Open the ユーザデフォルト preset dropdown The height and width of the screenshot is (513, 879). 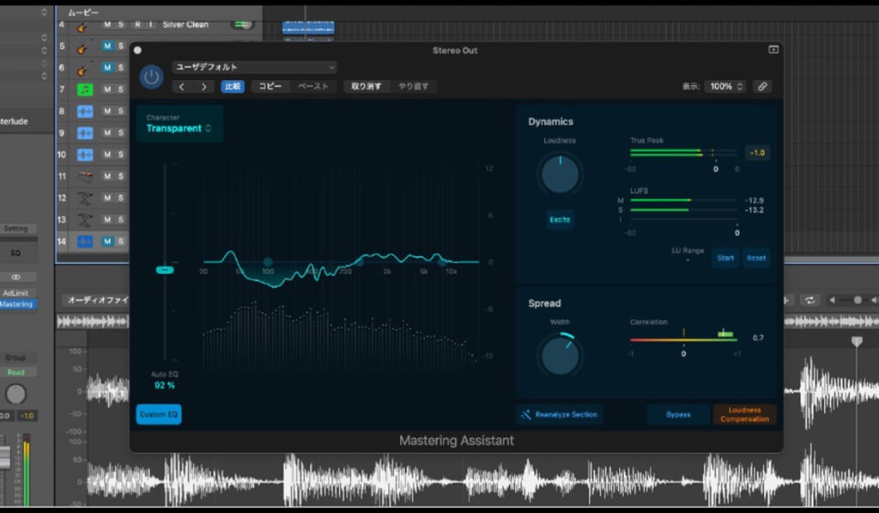(254, 67)
